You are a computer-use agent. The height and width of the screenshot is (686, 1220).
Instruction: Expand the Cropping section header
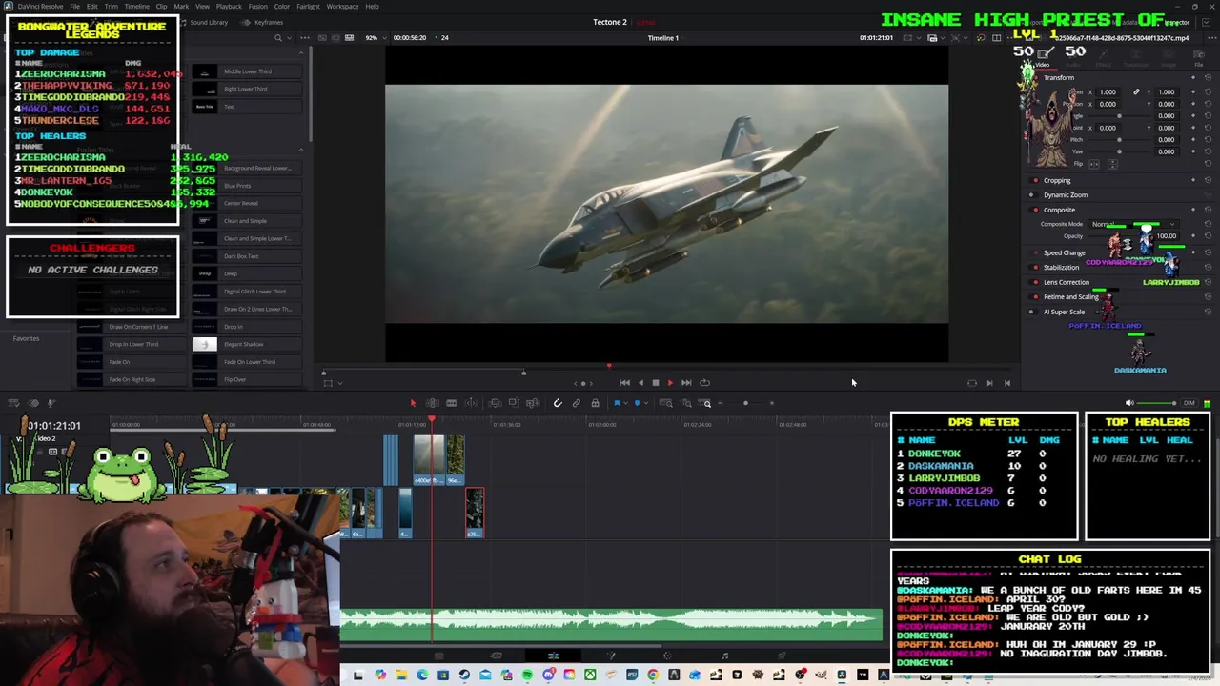(1057, 180)
